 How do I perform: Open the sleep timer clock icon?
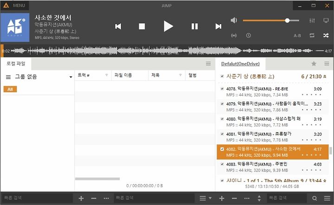[x=248, y=36]
